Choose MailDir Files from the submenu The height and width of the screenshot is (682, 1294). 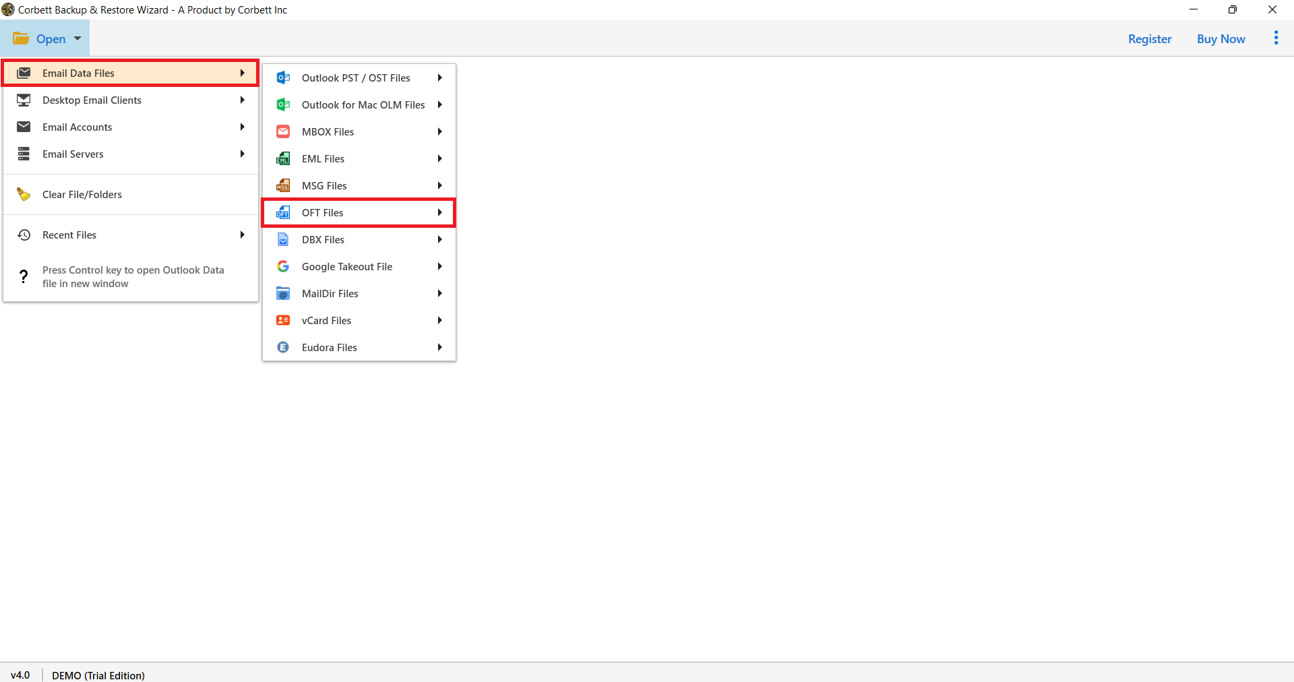tap(359, 293)
